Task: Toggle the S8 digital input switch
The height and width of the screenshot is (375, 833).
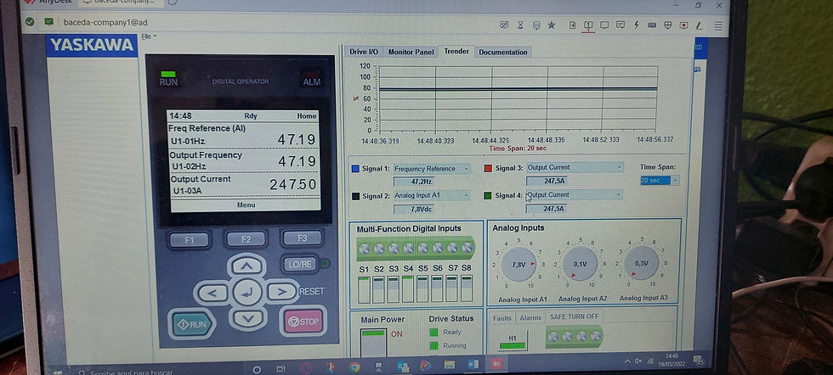Action: (x=466, y=288)
